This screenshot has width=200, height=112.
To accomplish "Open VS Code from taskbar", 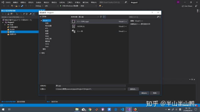I will [122, 109].
